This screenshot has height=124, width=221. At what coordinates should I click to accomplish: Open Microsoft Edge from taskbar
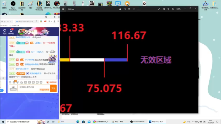click(78, 122)
